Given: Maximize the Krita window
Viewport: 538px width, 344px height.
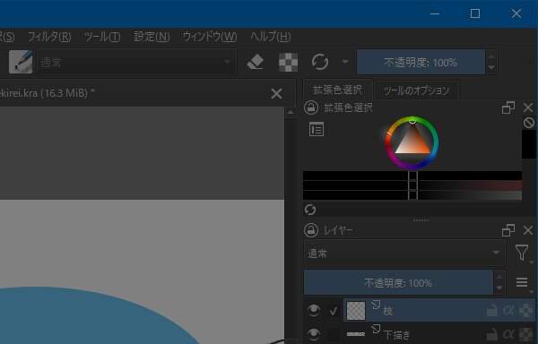Looking at the screenshot, I should pos(475,13).
